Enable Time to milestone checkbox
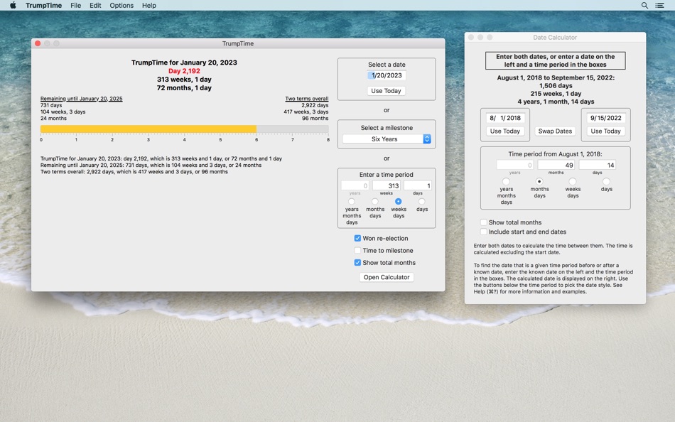 click(x=357, y=250)
